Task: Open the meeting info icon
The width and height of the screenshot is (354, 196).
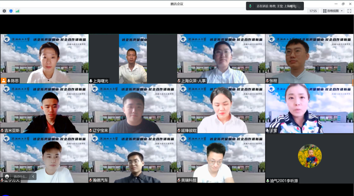Action: coord(4,11)
